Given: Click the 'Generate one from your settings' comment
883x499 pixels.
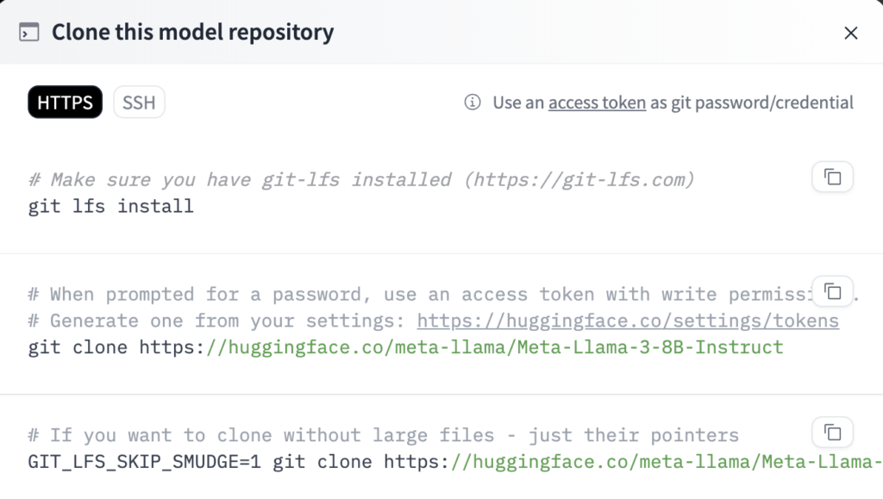Looking at the screenshot, I should click(x=220, y=321).
